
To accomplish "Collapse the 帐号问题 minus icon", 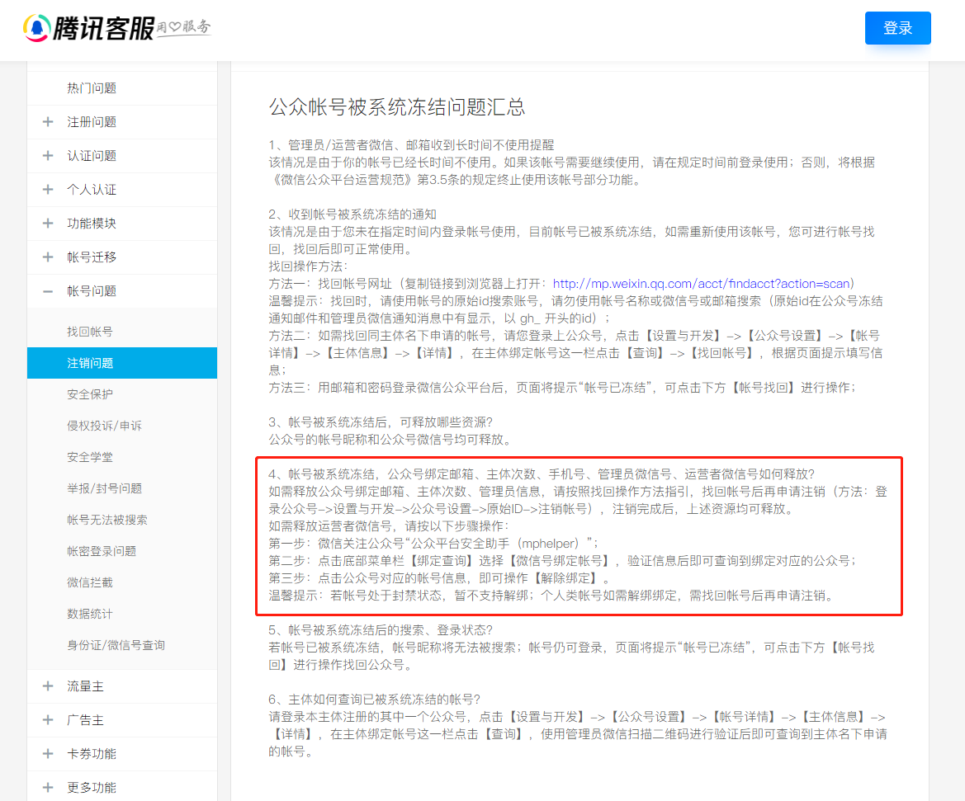I will click(48, 291).
